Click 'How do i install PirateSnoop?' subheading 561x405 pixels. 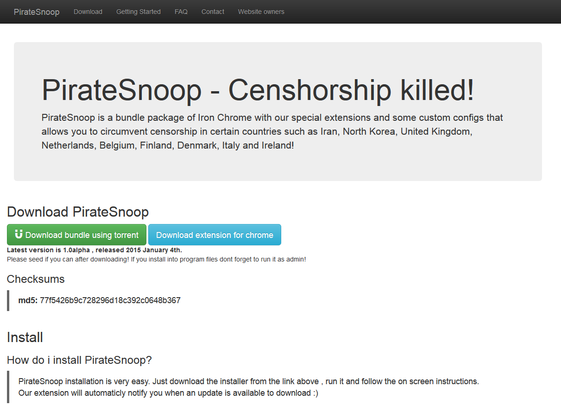click(x=79, y=360)
